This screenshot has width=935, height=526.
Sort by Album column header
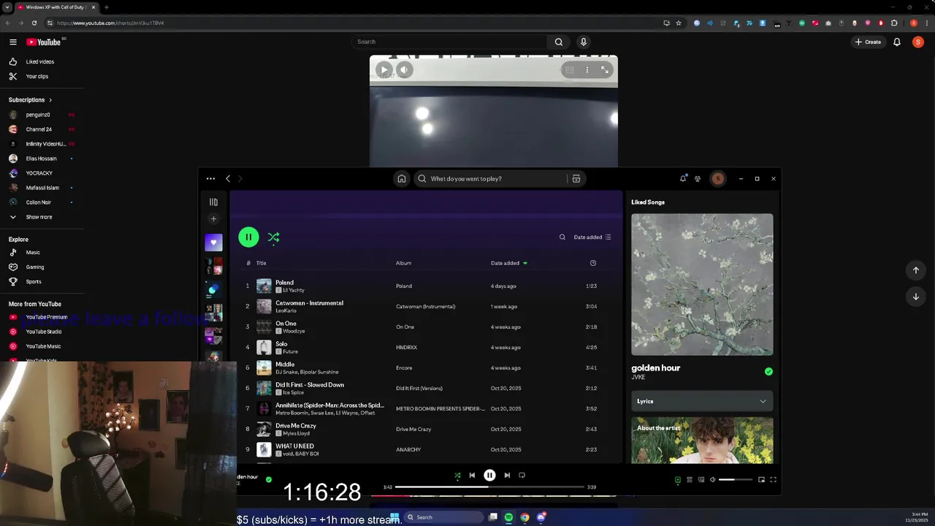click(403, 263)
